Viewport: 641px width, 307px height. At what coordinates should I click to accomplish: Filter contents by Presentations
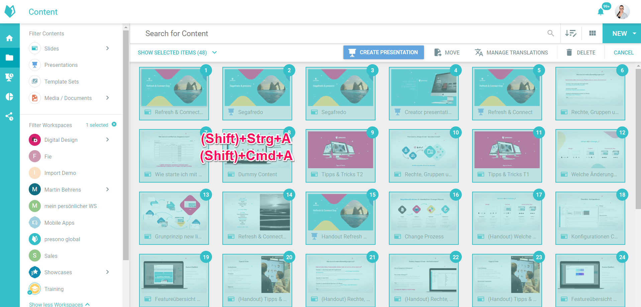pos(61,65)
